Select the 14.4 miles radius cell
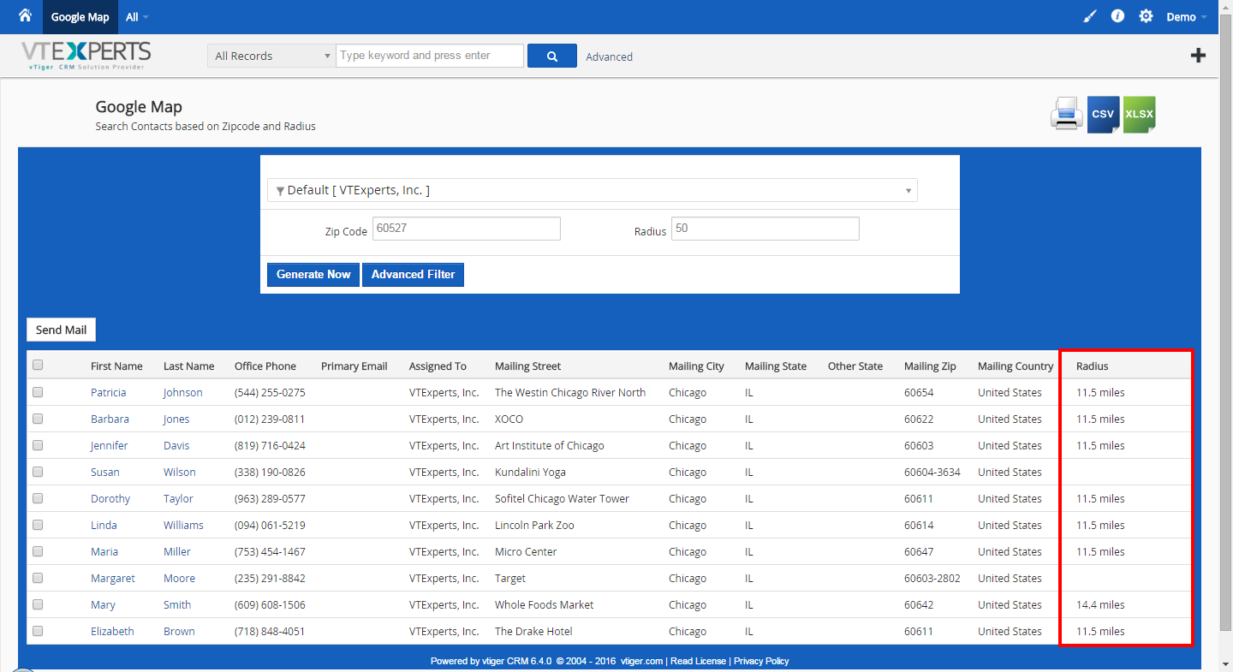 1100,604
